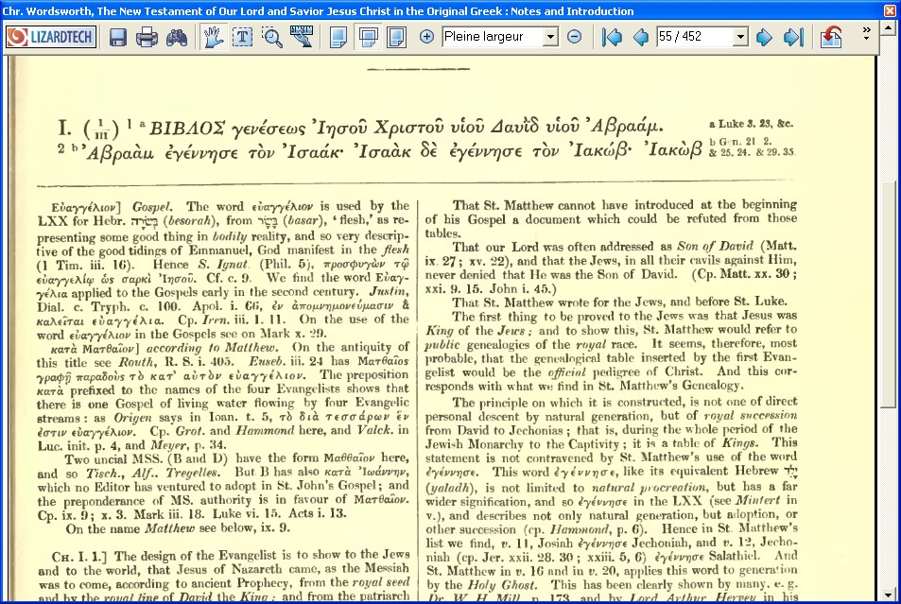This screenshot has width=901, height=604.
Task: Click the italic phrase 'Holy Ghost.'
Action: [502, 585]
